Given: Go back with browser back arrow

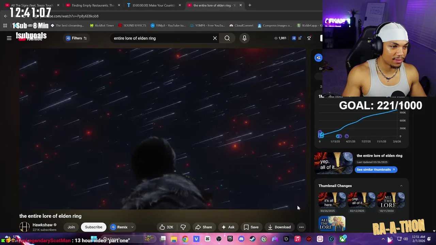Looking at the screenshot, I should [x=5, y=16].
